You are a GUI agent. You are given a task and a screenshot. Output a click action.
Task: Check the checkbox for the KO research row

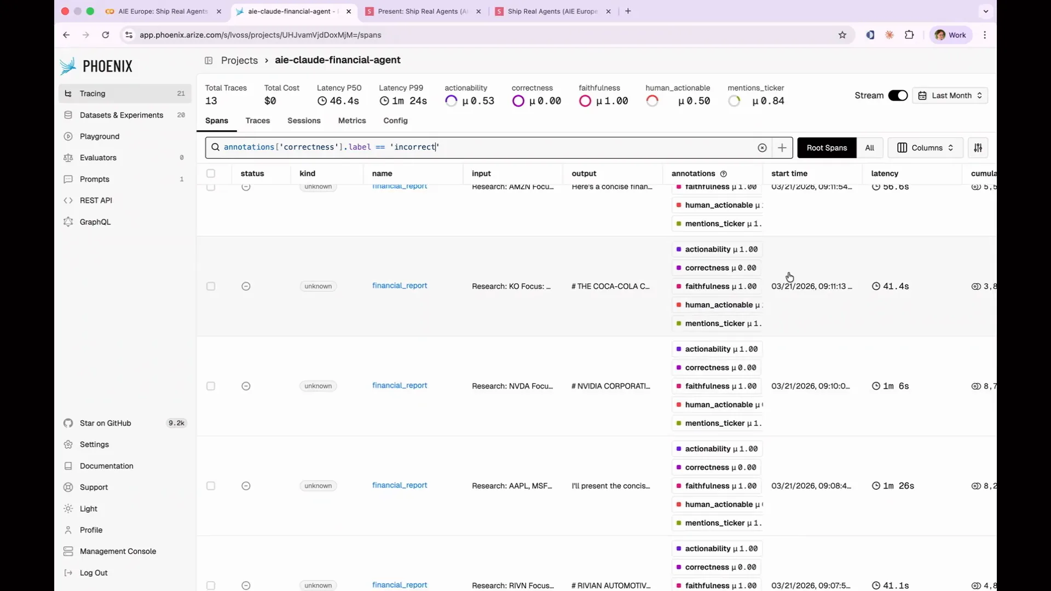[x=211, y=286]
